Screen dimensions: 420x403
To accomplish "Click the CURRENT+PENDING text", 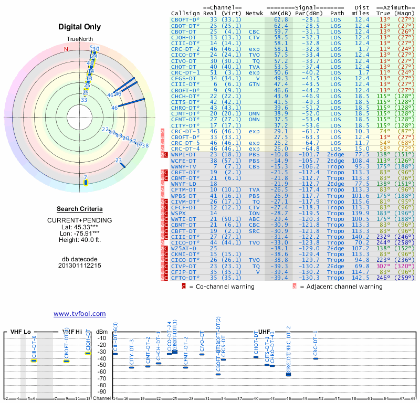I will pos(80,220).
